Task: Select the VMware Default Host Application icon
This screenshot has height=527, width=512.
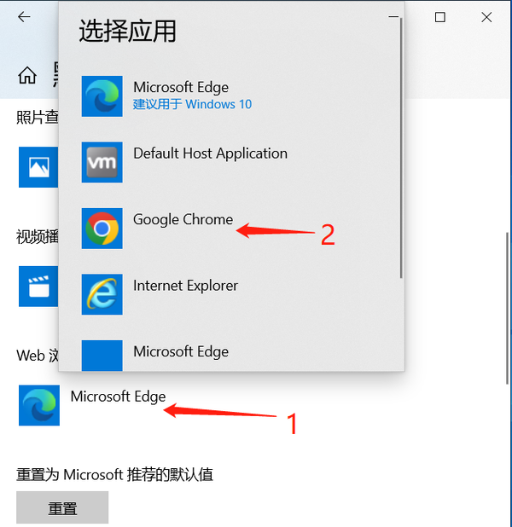Action: [x=102, y=162]
